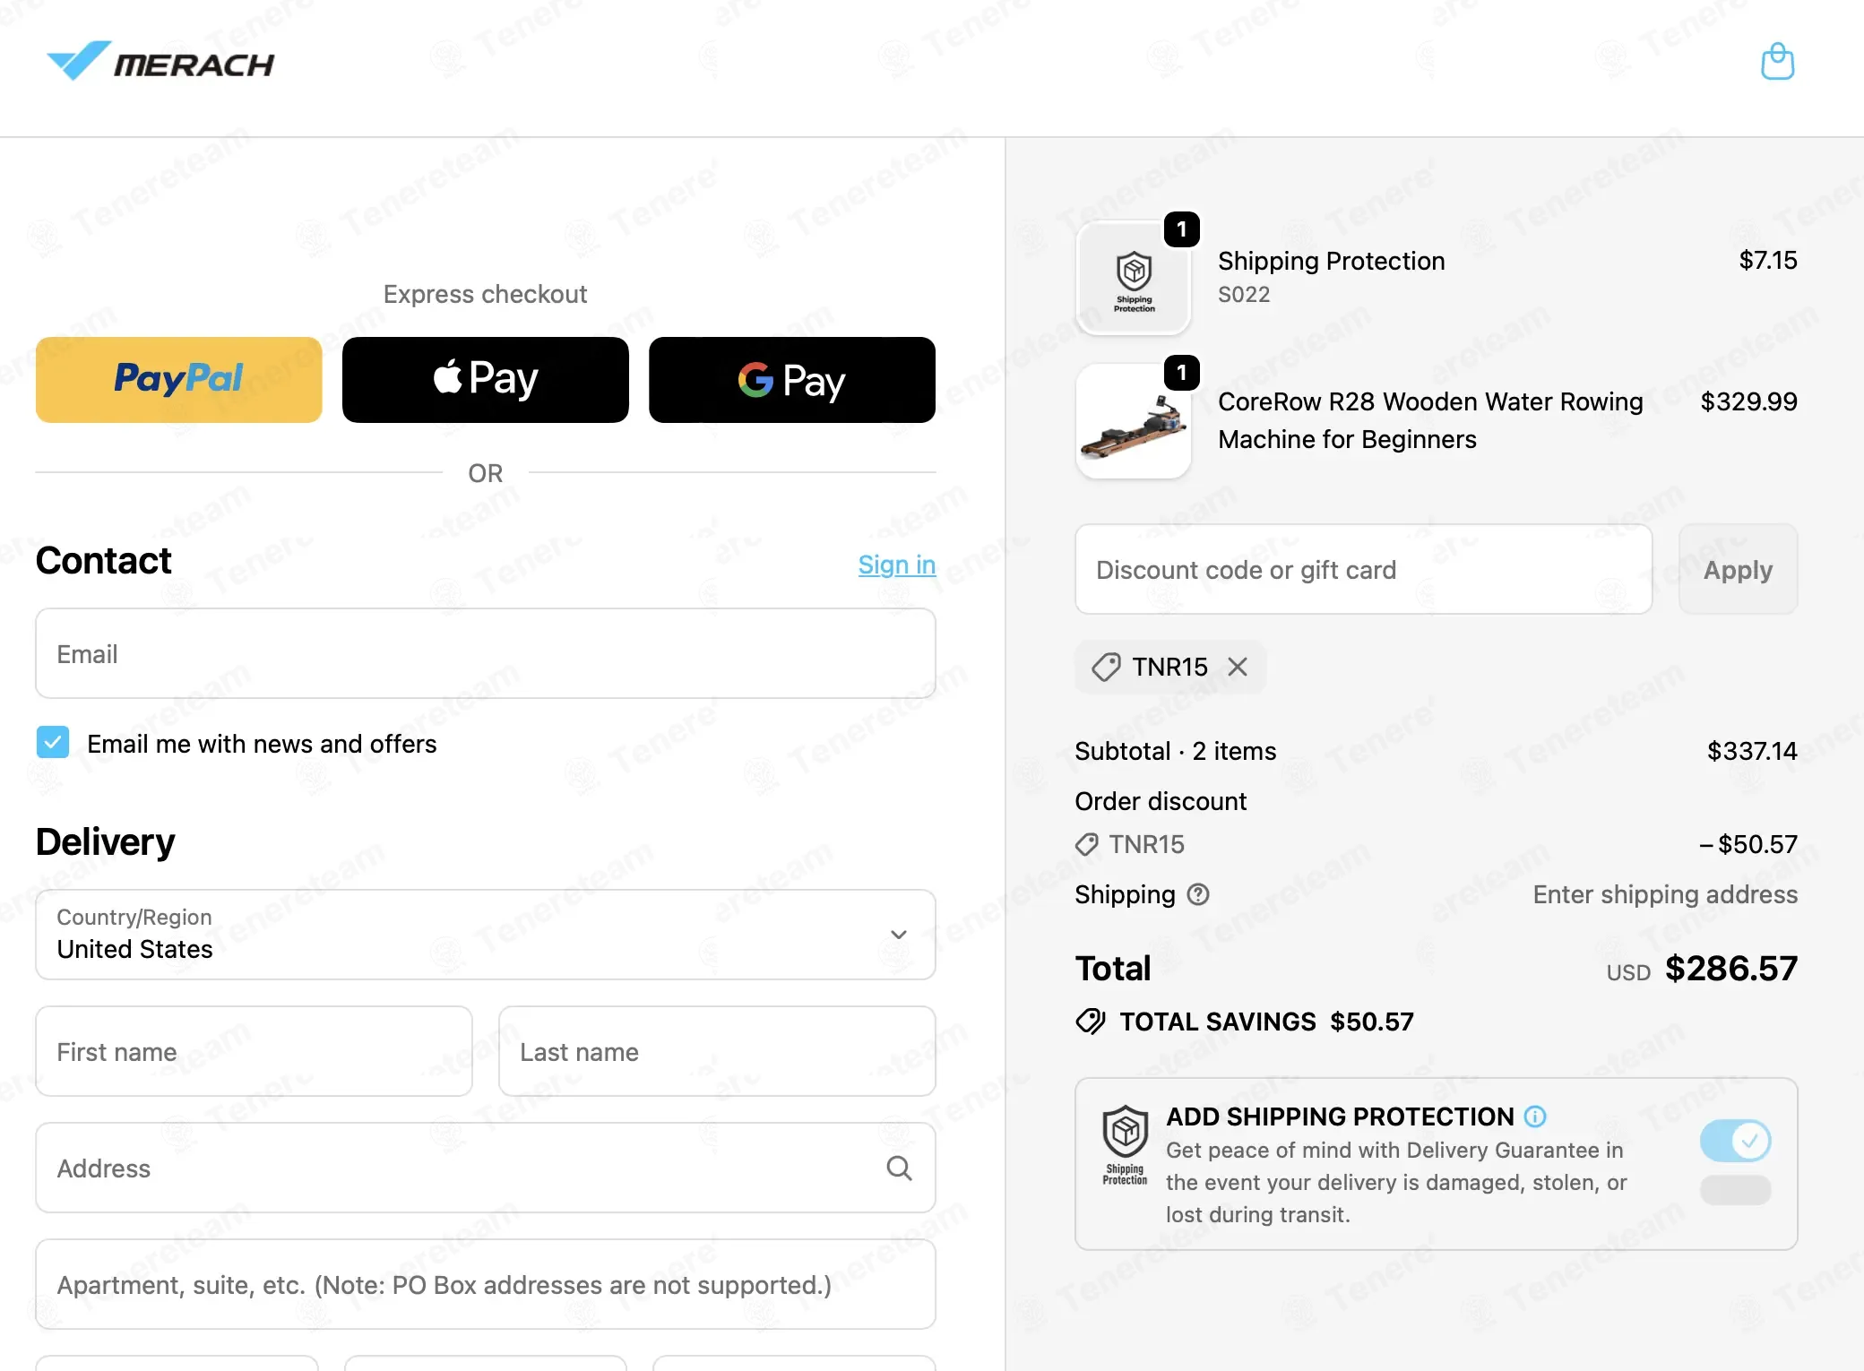Click the shipping help question mark icon
The height and width of the screenshot is (1371, 1864).
[1198, 894]
